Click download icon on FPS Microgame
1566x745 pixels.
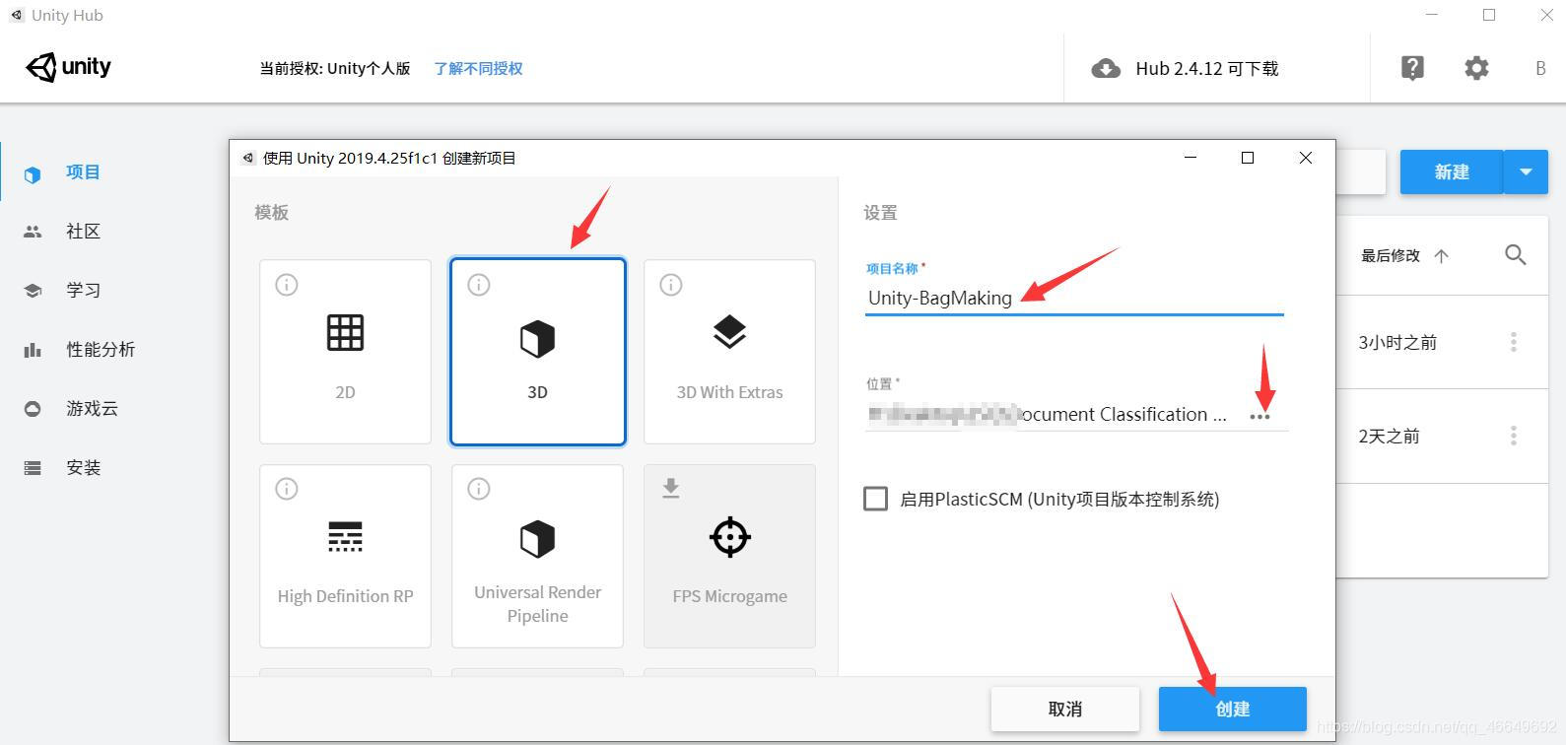[670, 489]
